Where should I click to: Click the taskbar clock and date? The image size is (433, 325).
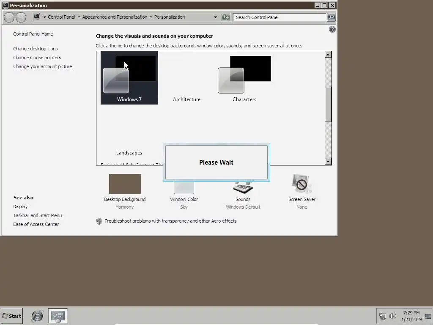(x=411, y=316)
